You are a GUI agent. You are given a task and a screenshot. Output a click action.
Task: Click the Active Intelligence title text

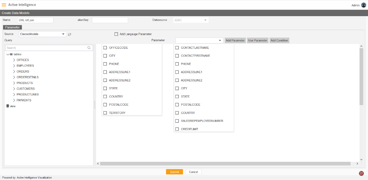tap(22, 5)
